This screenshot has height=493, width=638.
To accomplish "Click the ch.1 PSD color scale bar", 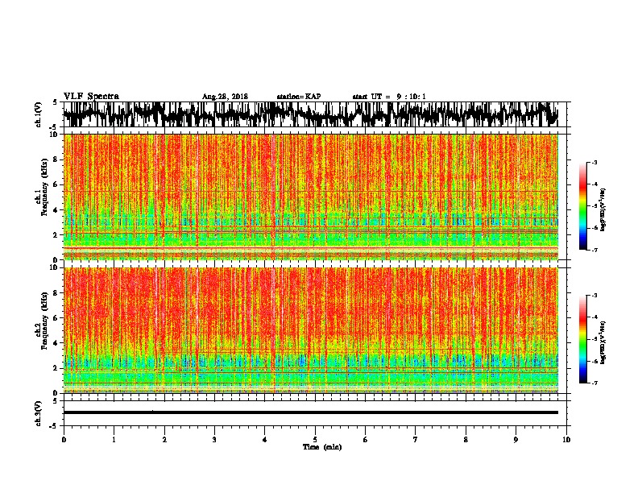I will coord(582,206).
